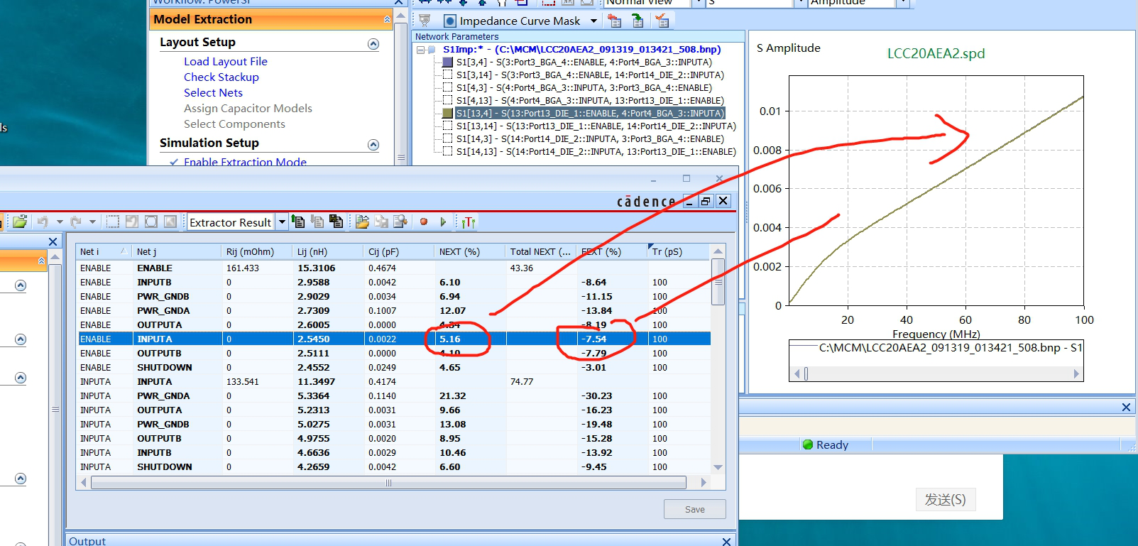Click the green play arrow icon
The image size is (1138, 546).
443,222
